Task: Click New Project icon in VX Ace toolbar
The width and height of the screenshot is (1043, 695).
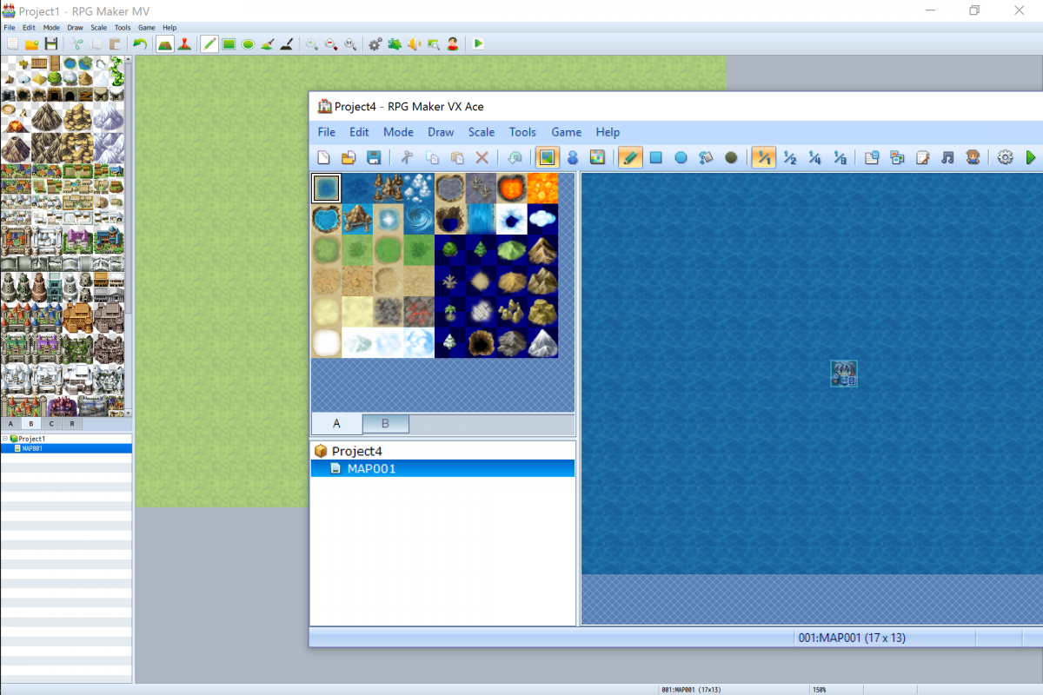Action: point(323,157)
